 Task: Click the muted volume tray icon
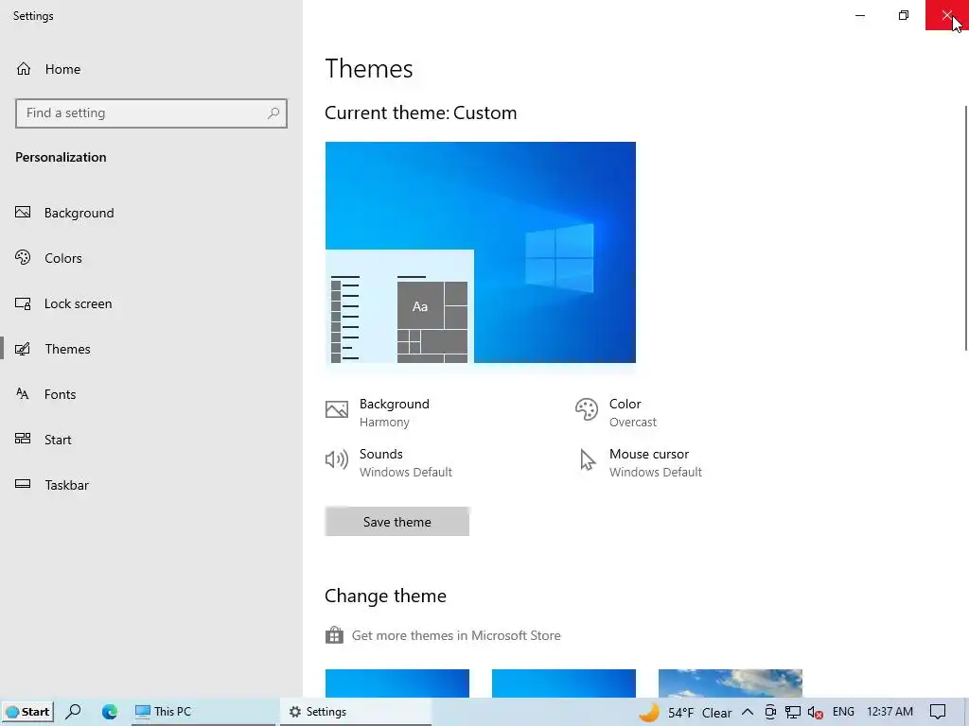[815, 713]
